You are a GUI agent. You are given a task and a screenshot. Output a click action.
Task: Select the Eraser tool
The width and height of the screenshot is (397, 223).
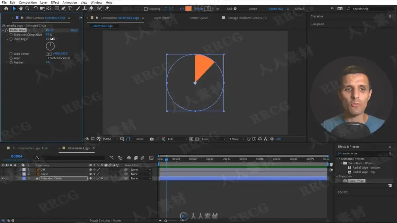pos(91,9)
